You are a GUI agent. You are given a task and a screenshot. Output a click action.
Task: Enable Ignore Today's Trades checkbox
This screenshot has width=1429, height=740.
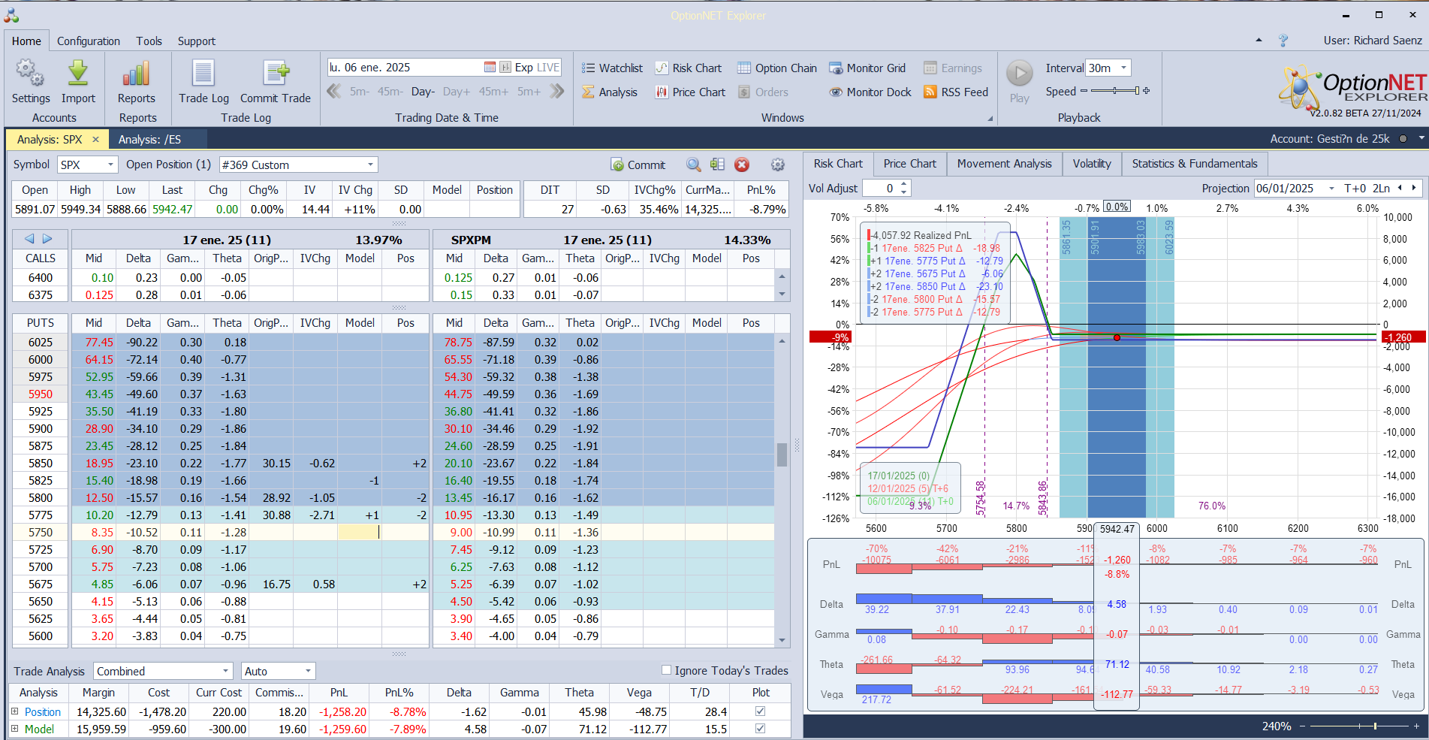pyautogui.click(x=666, y=670)
